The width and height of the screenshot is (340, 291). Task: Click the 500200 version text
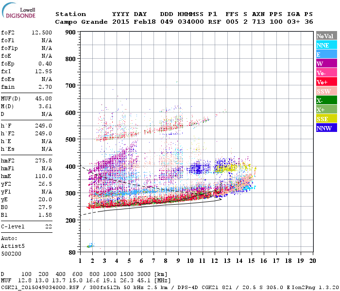(11, 254)
